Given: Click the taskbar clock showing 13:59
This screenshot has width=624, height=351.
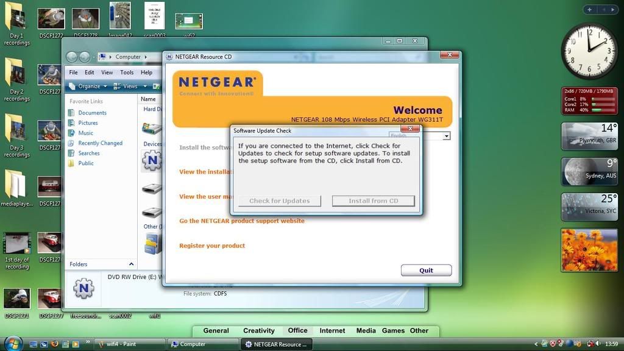Looking at the screenshot, I should [x=611, y=344].
